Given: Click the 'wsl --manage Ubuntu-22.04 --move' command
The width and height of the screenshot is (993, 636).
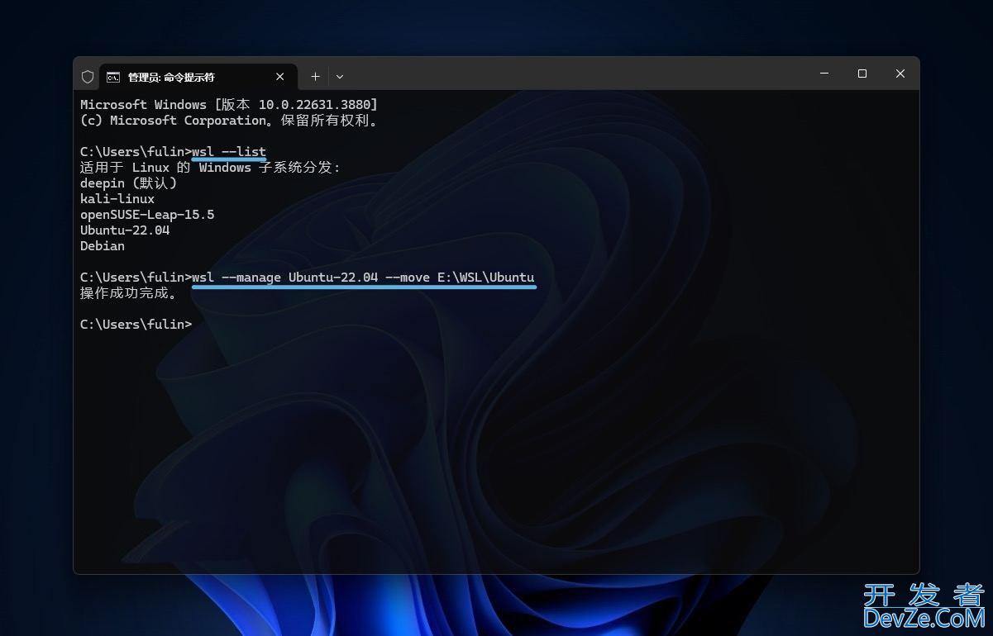Looking at the screenshot, I should point(363,278).
